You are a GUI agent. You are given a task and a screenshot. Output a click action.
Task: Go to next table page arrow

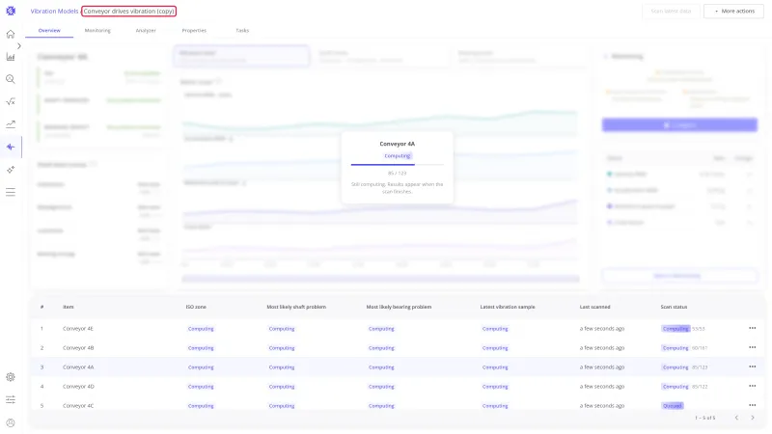753,418
